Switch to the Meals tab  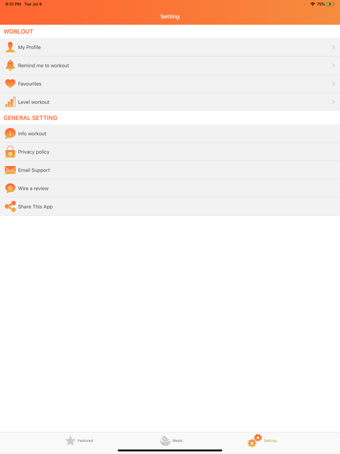171,441
